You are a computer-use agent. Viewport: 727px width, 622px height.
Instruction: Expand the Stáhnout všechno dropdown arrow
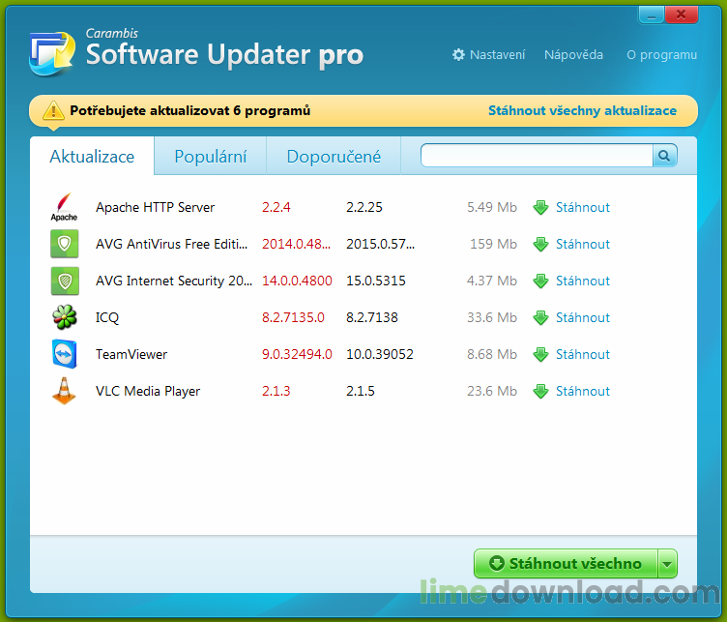coord(667,564)
